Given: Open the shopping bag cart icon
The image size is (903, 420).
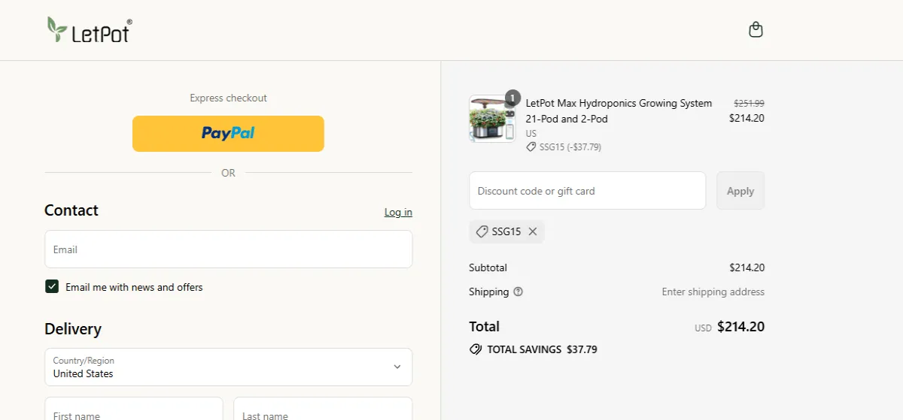Looking at the screenshot, I should pos(756,30).
